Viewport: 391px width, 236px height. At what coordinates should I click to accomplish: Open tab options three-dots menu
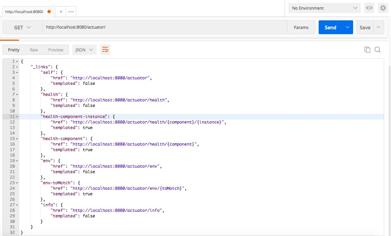71,11
